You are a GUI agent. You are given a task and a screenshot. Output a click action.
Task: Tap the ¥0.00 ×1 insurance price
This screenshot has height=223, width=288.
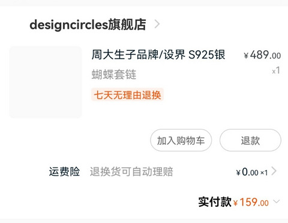(x=252, y=172)
